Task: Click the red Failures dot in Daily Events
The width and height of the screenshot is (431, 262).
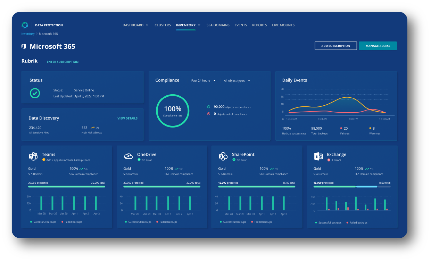Action: click(x=341, y=128)
